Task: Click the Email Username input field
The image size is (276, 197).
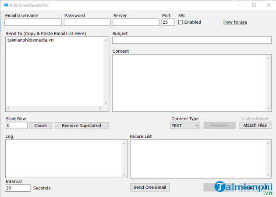Action: tap(33, 22)
